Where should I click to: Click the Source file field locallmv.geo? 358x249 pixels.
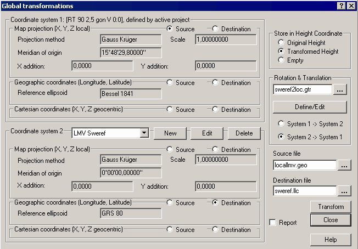coord(305,165)
